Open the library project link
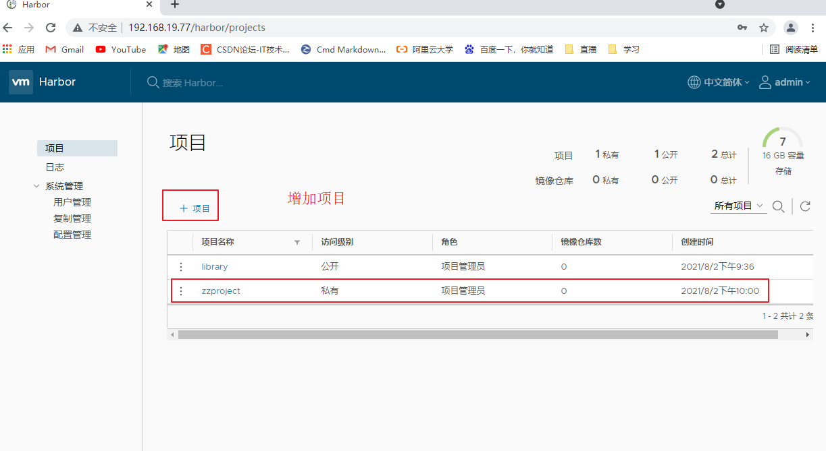 215,267
